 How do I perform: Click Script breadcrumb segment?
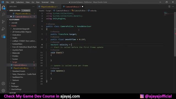pos(48,11)
